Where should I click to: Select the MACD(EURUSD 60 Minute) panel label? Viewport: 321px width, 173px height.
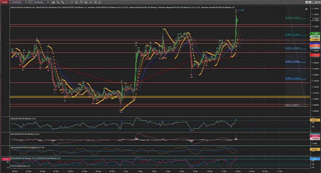pos(25,134)
